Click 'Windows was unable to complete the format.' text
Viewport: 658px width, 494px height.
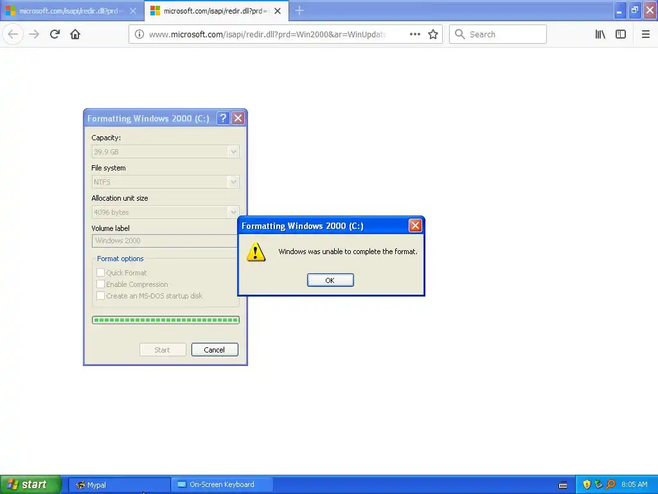[348, 252]
